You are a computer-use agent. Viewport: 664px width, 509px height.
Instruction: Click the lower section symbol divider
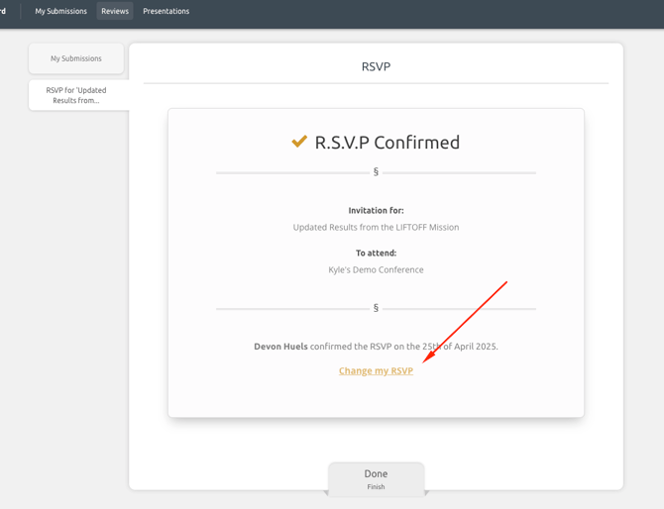click(376, 308)
